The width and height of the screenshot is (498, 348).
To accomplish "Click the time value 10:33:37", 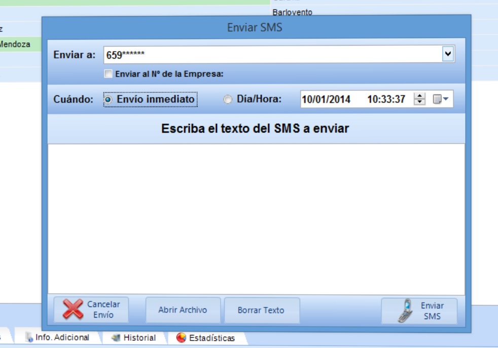I will click(x=386, y=99).
